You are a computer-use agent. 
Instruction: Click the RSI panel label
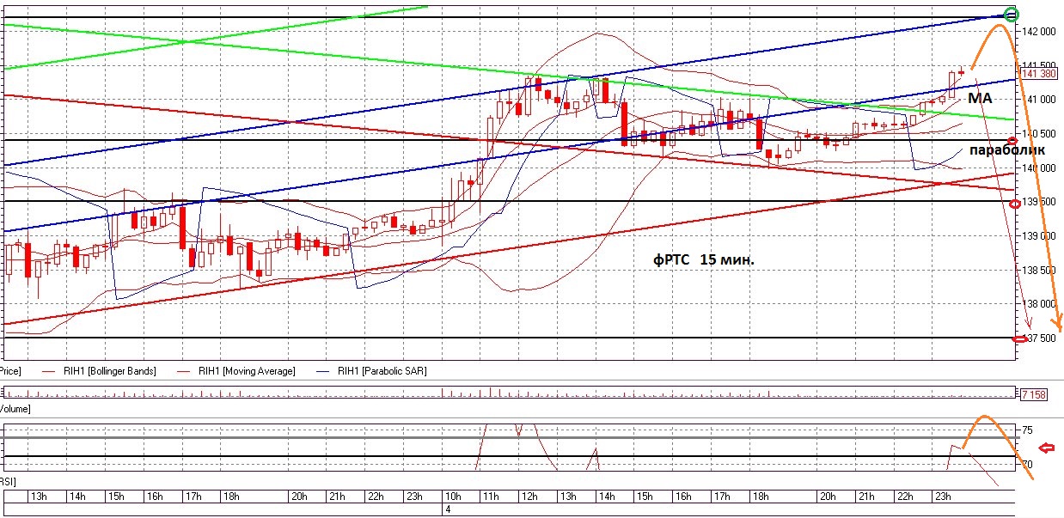(9, 482)
